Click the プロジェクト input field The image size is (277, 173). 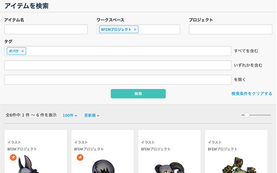[231, 29]
